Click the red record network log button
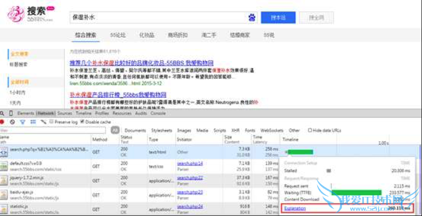Screen dimensions: 422x216 2,122
